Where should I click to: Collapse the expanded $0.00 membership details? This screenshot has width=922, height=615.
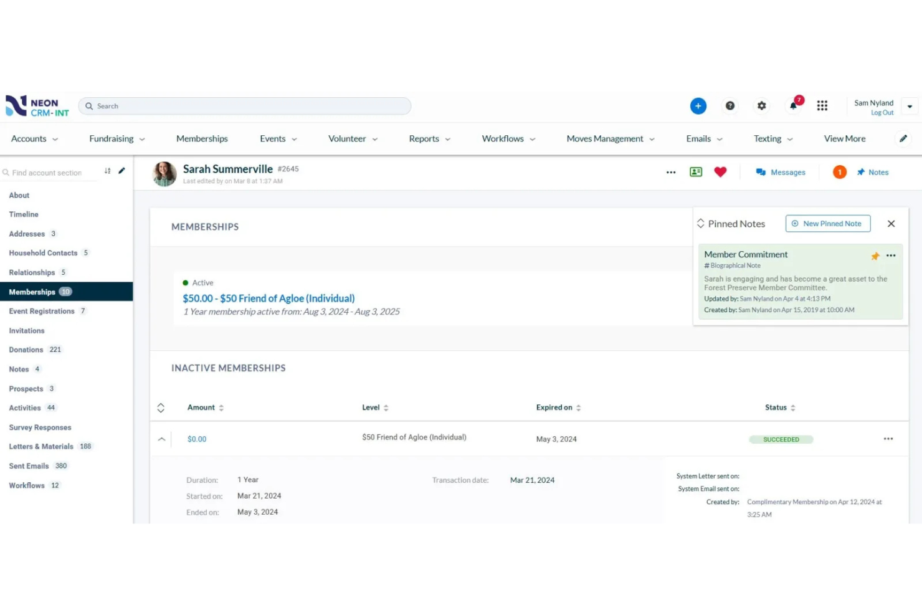coord(161,439)
